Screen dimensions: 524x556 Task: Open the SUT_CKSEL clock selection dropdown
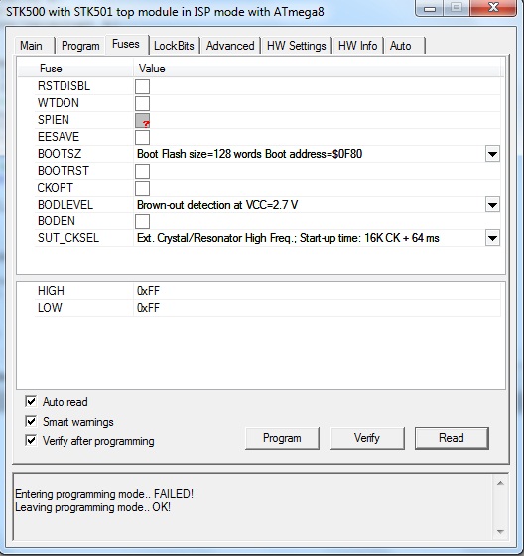(492, 238)
